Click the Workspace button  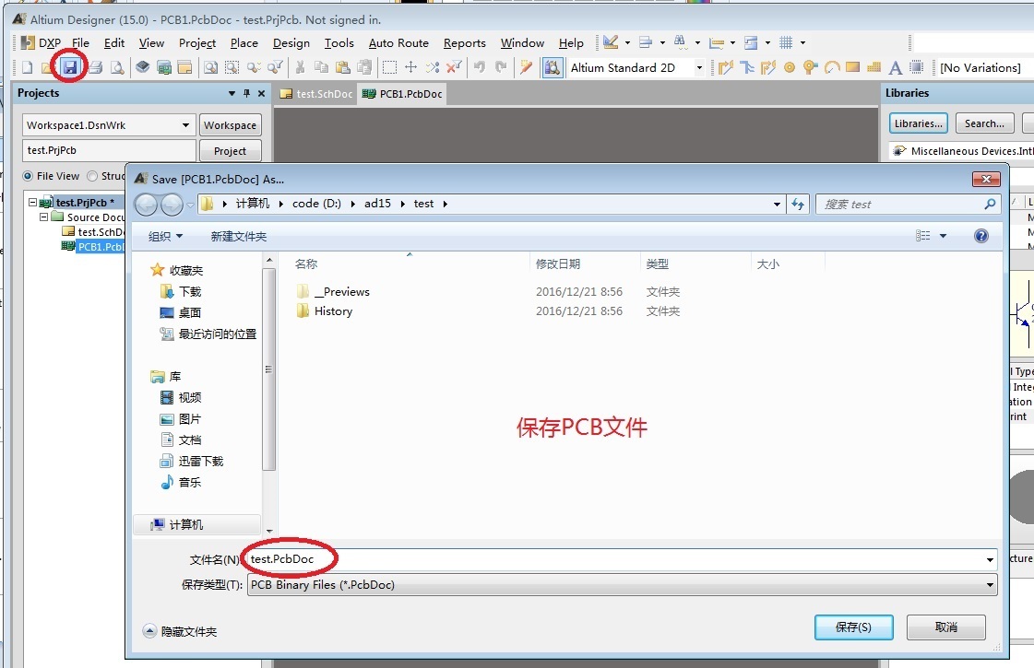pos(230,125)
